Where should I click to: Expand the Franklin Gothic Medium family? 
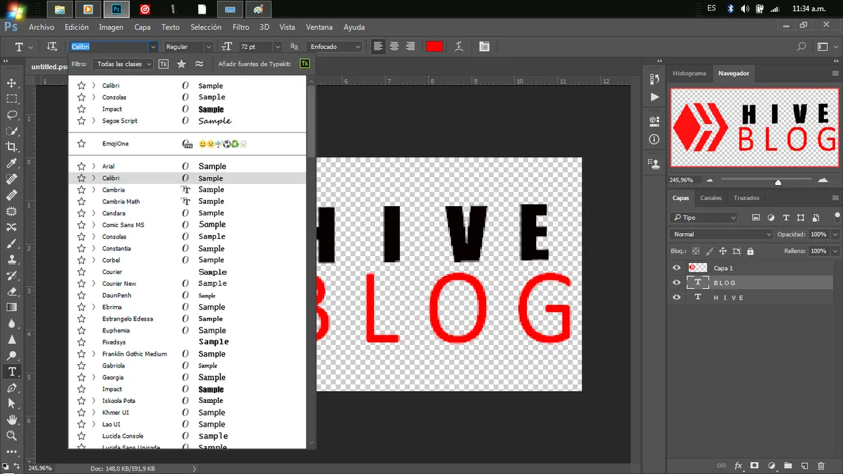[94, 354]
